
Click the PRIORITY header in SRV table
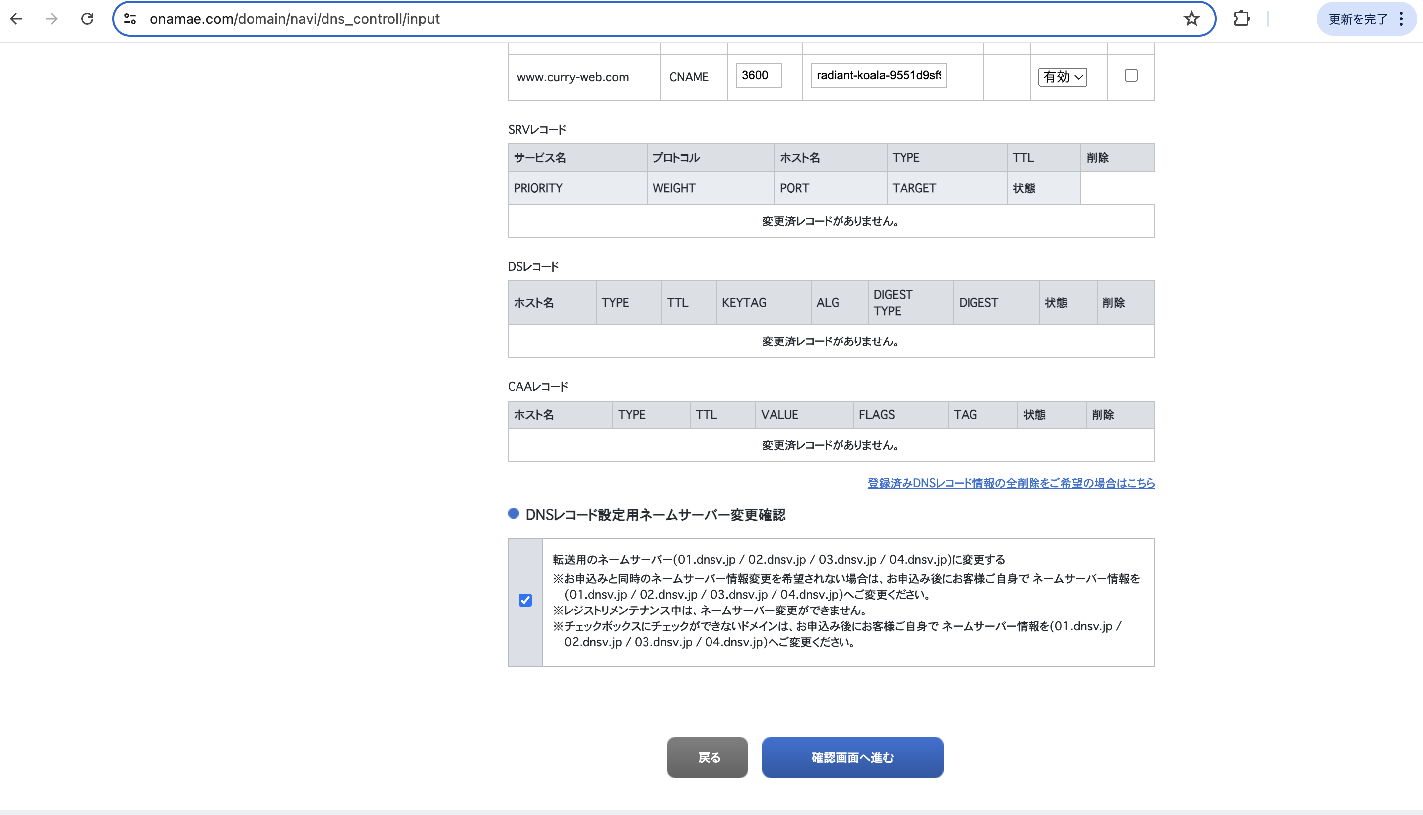tap(578, 188)
